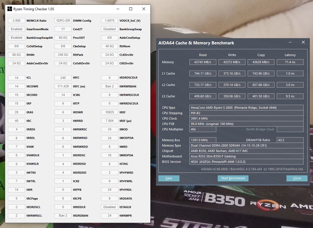The height and width of the screenshot is (228, 313).
Task: Click the tCWL value field
Action: pos(63,95)
